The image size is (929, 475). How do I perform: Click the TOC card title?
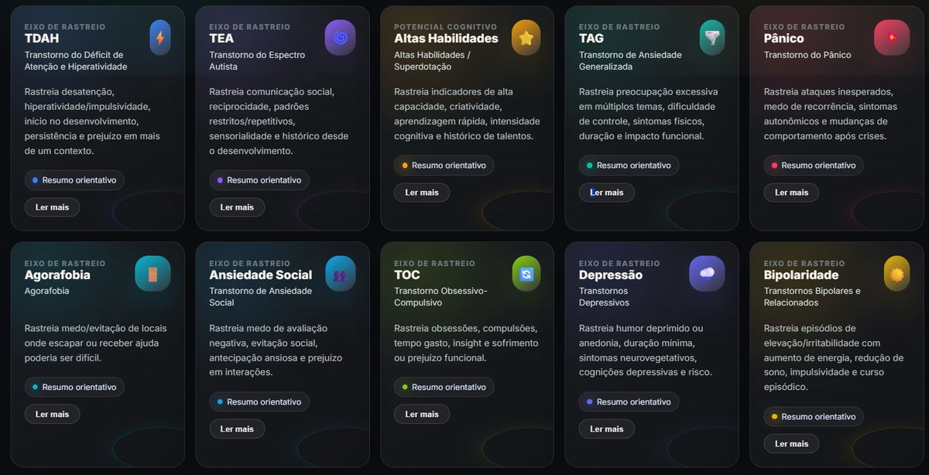click(407, 275)
